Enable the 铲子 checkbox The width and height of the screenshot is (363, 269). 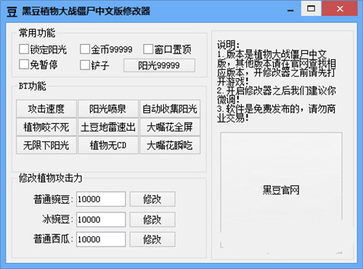click(x=85, y=65)
